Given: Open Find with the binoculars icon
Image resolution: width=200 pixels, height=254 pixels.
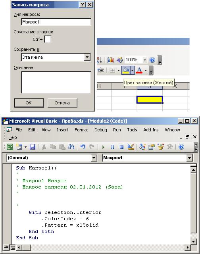Looking at the screenshot, I should coord(71,147).
